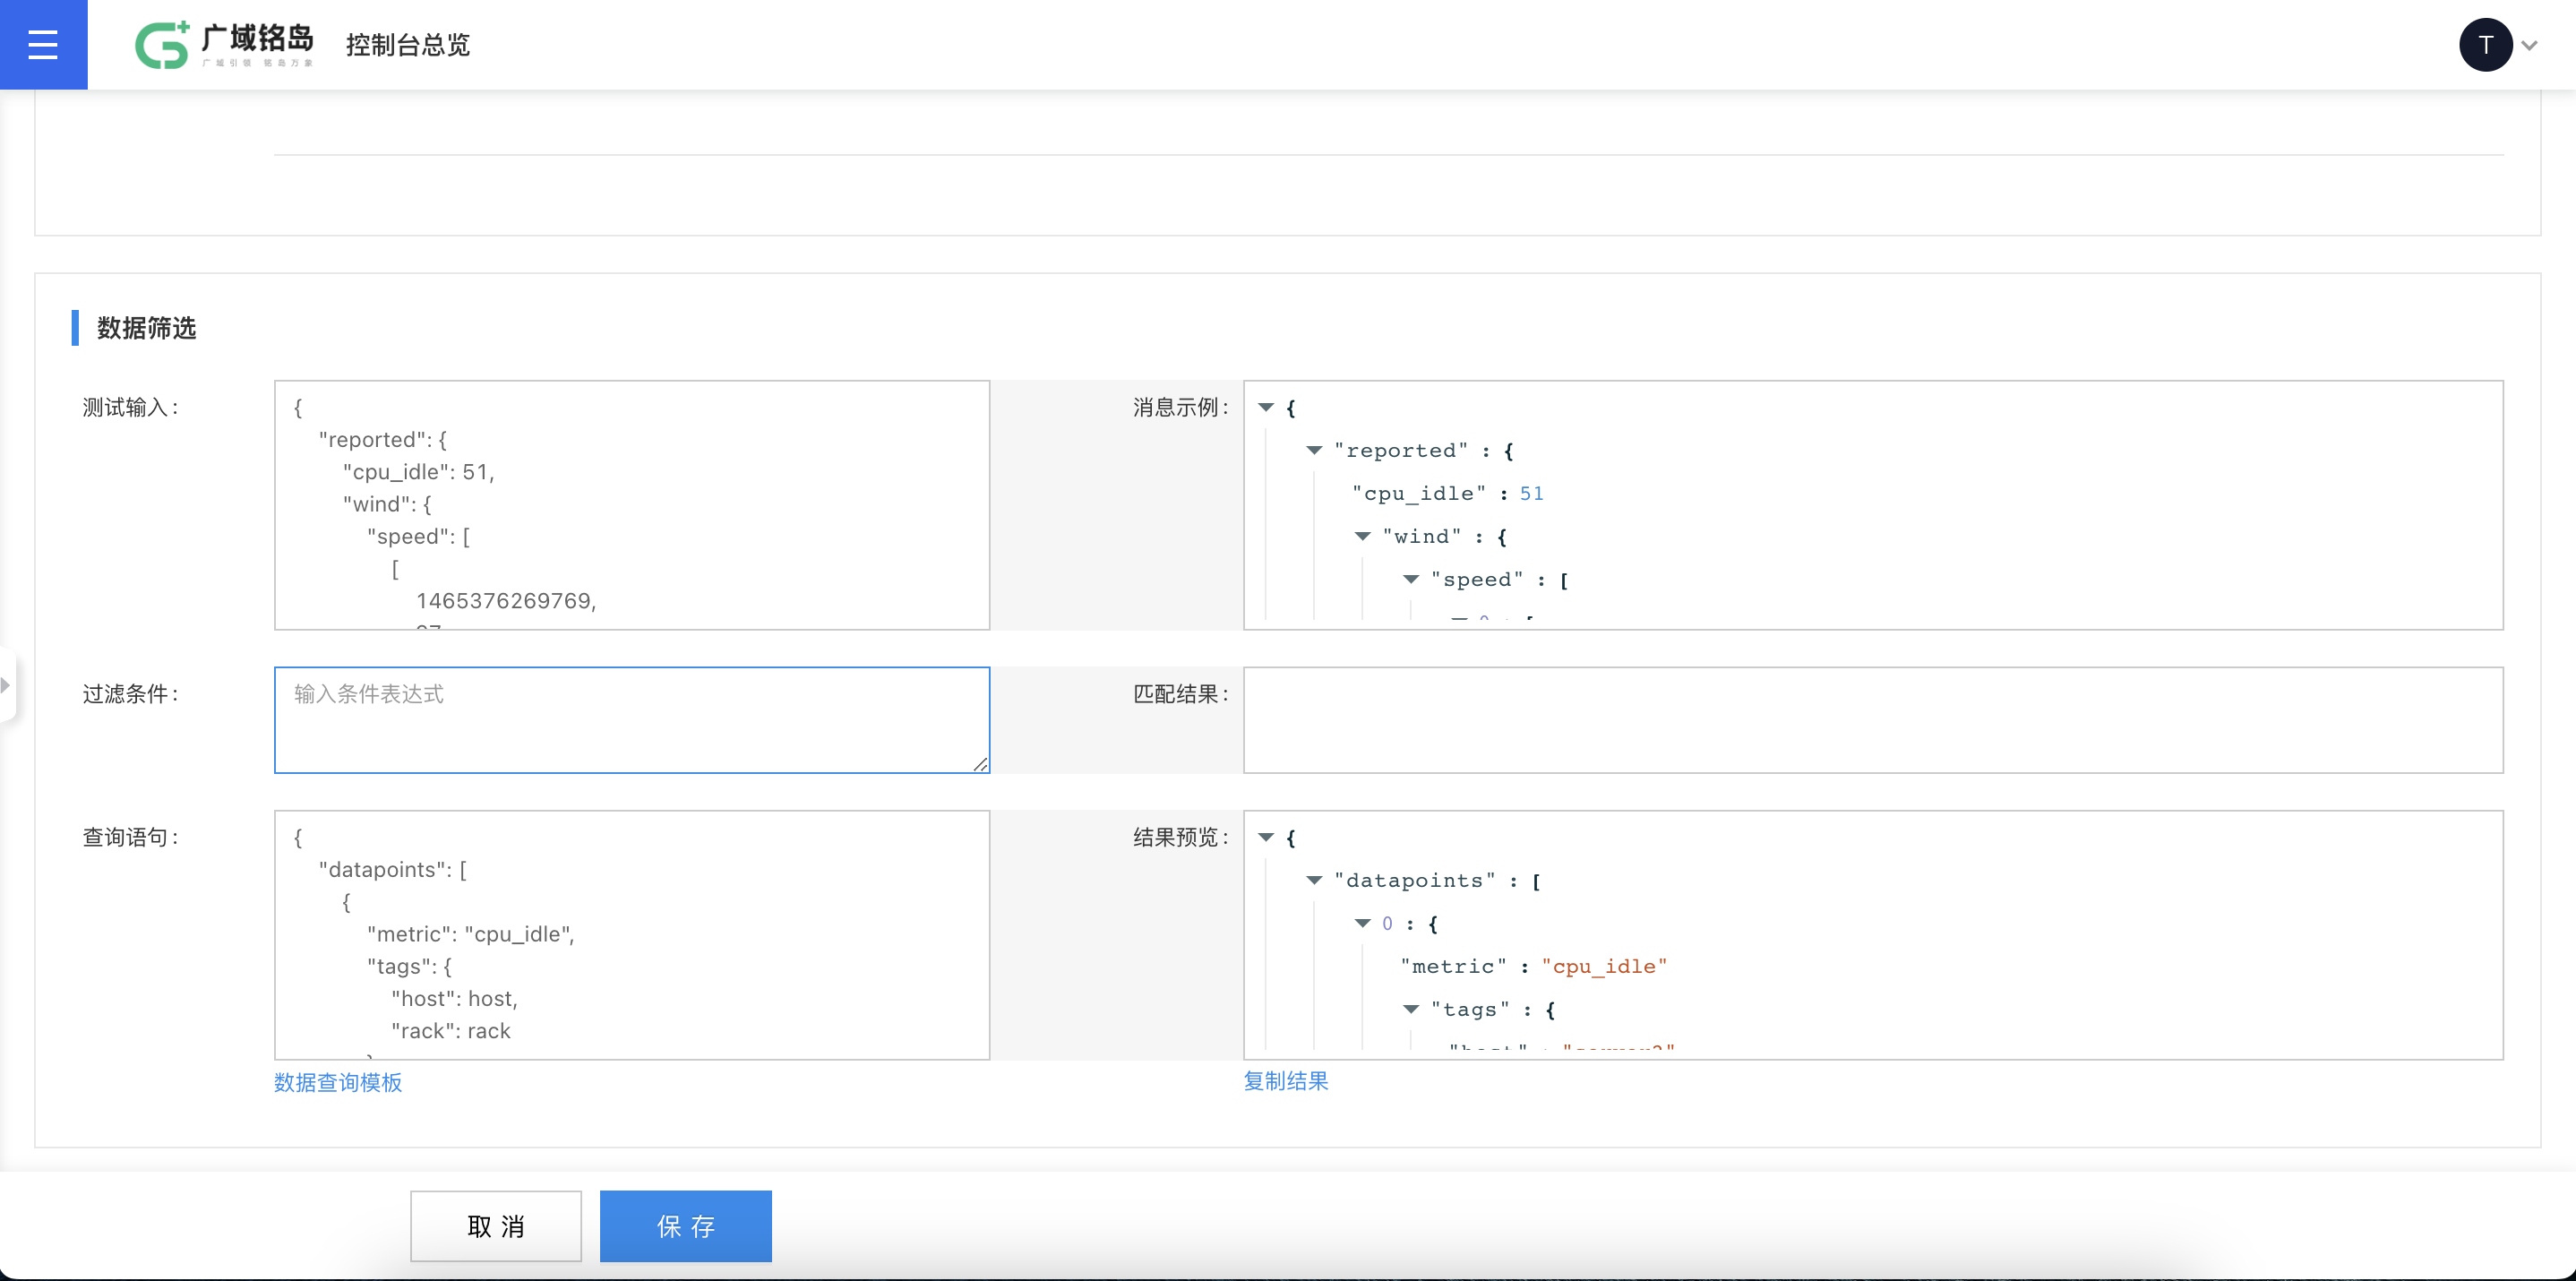Click 控制台总览 in the header
Viewport: 2576px width, 1281px height.
click(408, 45)
